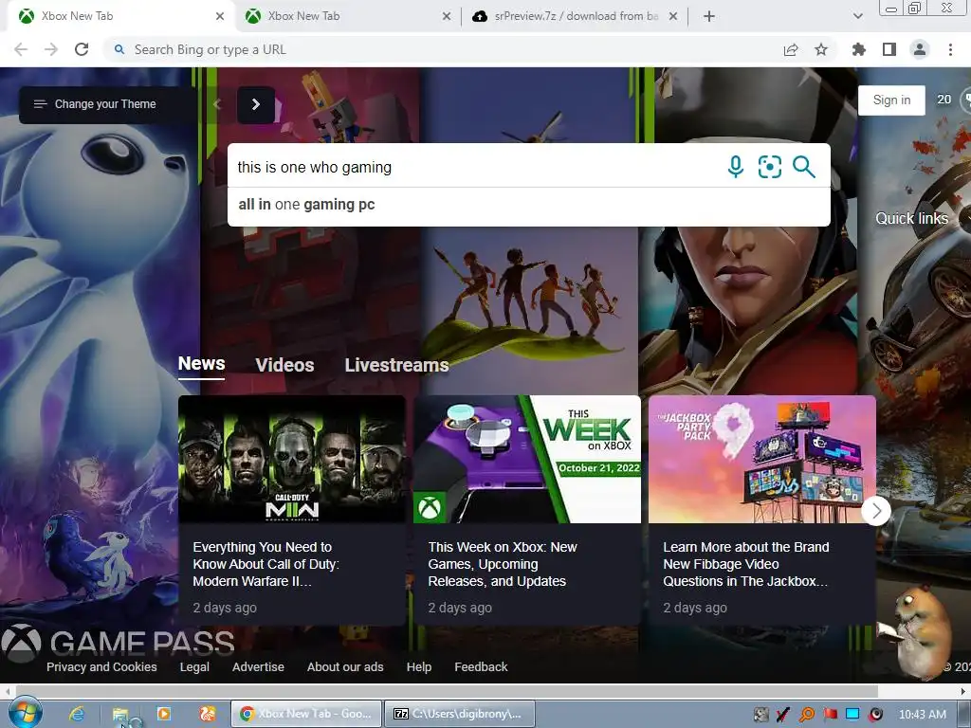Open the extensions puzzle icon
971x728 pixels.
pyautogui.click(x=858, y=49)
